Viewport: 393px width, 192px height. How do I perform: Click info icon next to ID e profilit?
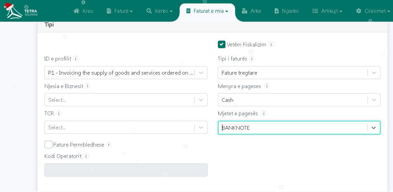tap(76, 59)
